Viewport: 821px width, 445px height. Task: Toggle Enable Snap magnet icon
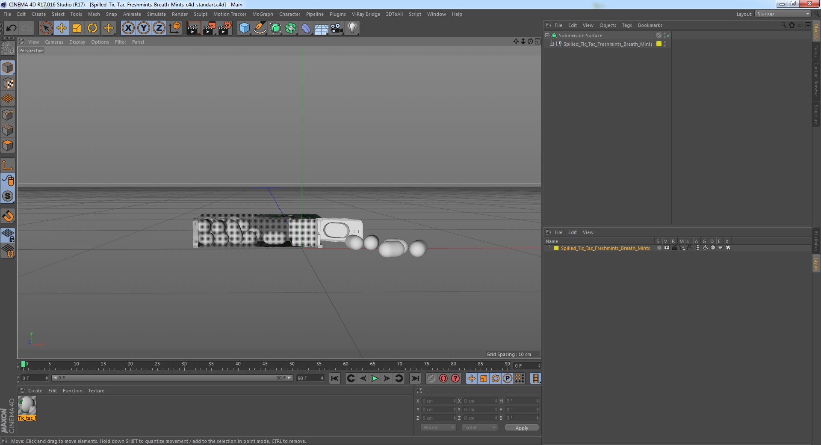(x=8, y=216)
